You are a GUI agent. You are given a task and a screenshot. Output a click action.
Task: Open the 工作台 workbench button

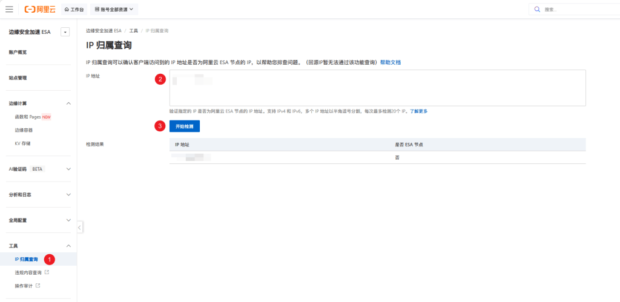click(74, 9)
